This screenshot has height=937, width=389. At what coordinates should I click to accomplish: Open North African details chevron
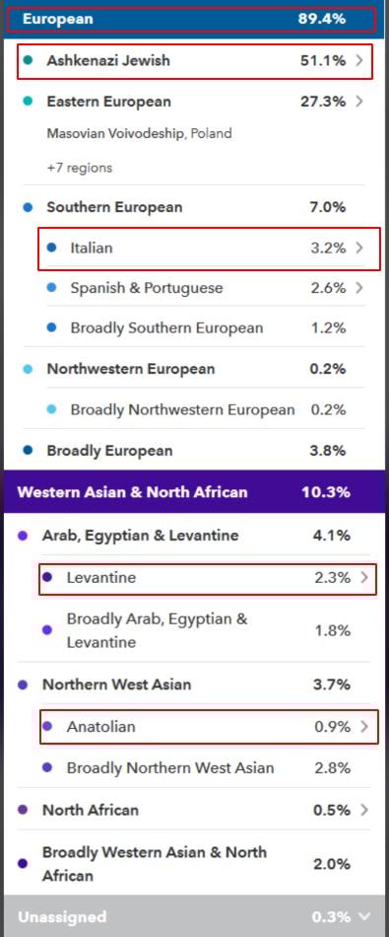coord(363,810)
